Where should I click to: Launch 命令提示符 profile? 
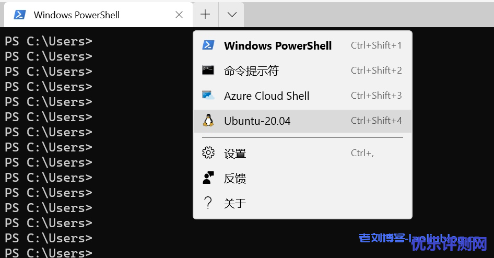click(x=251, y=71)
